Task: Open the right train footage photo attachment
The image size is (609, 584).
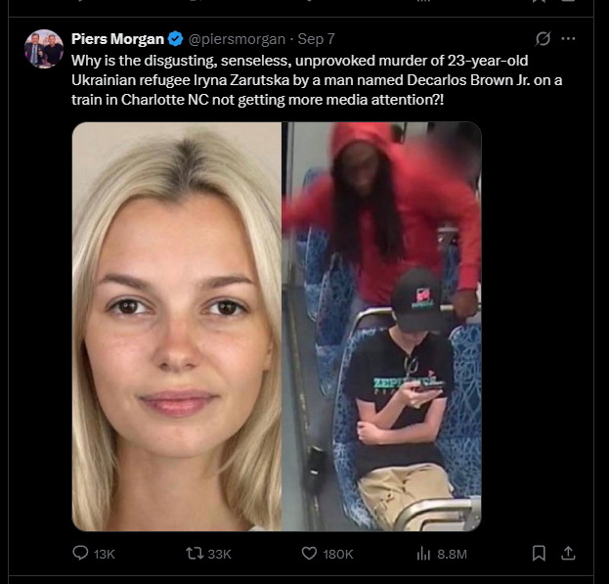Action: pos(381,327)
